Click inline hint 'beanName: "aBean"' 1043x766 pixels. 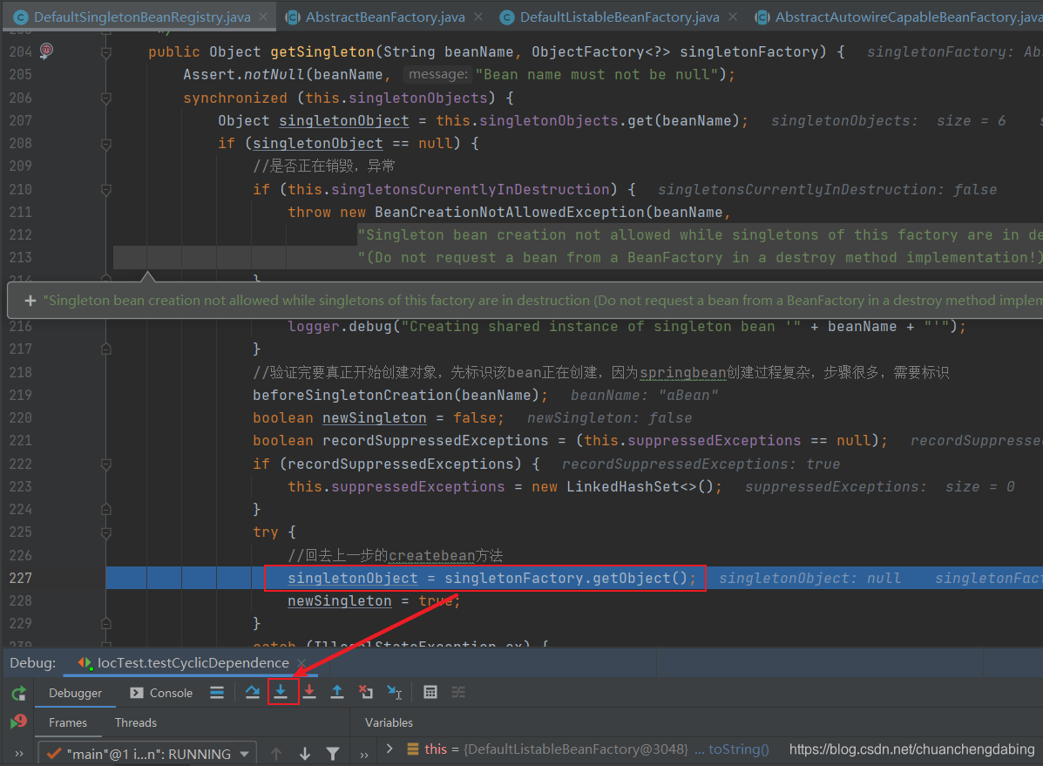click(x=645, y=396)
